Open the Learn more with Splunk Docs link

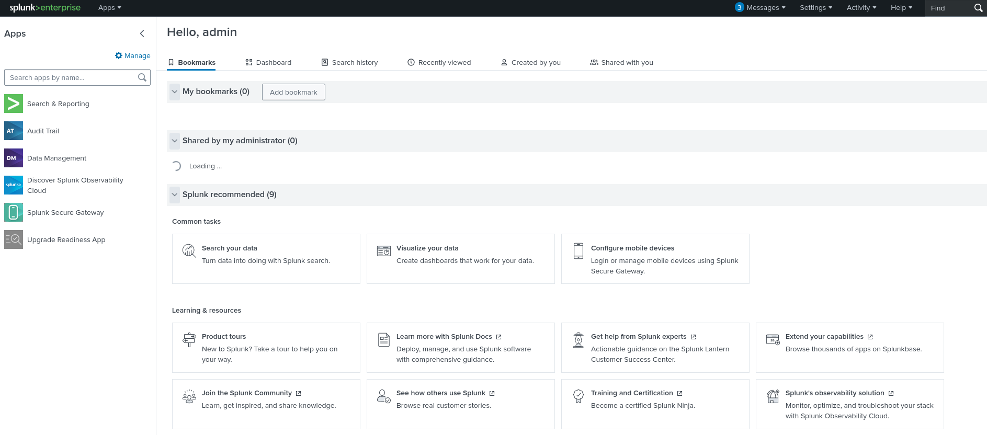[444, 337]
